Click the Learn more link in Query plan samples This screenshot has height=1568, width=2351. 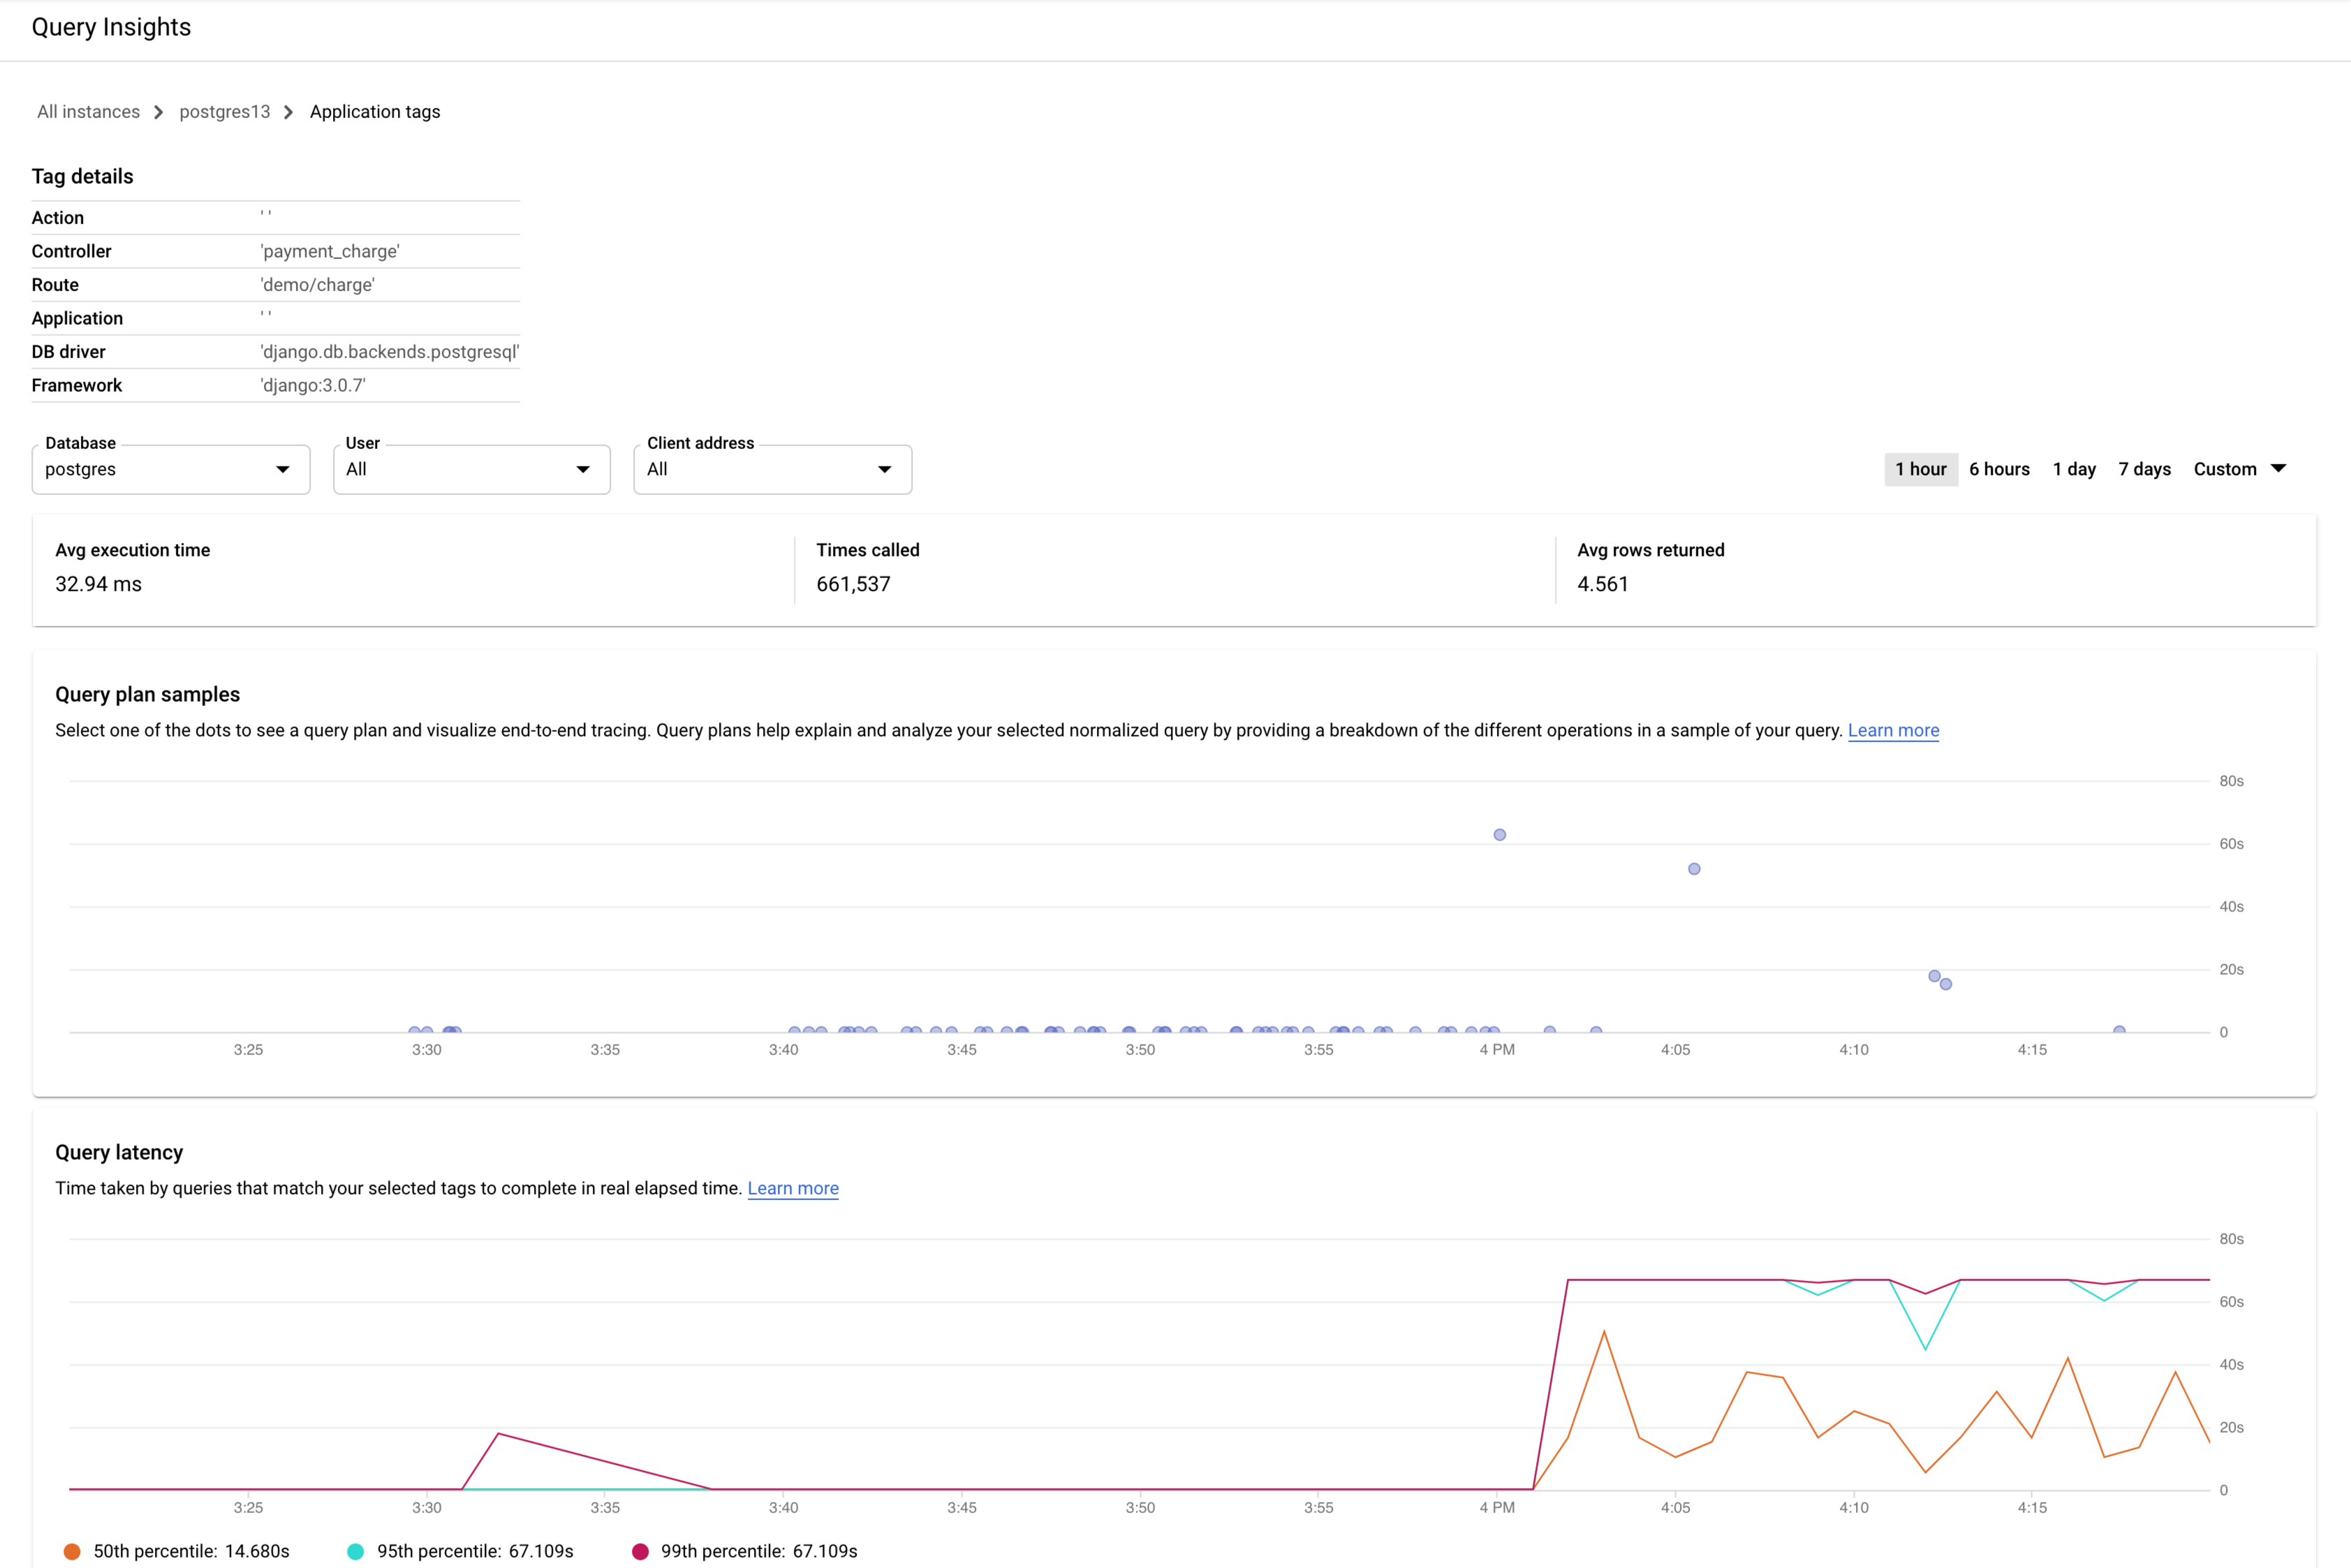coord(1894,730)
